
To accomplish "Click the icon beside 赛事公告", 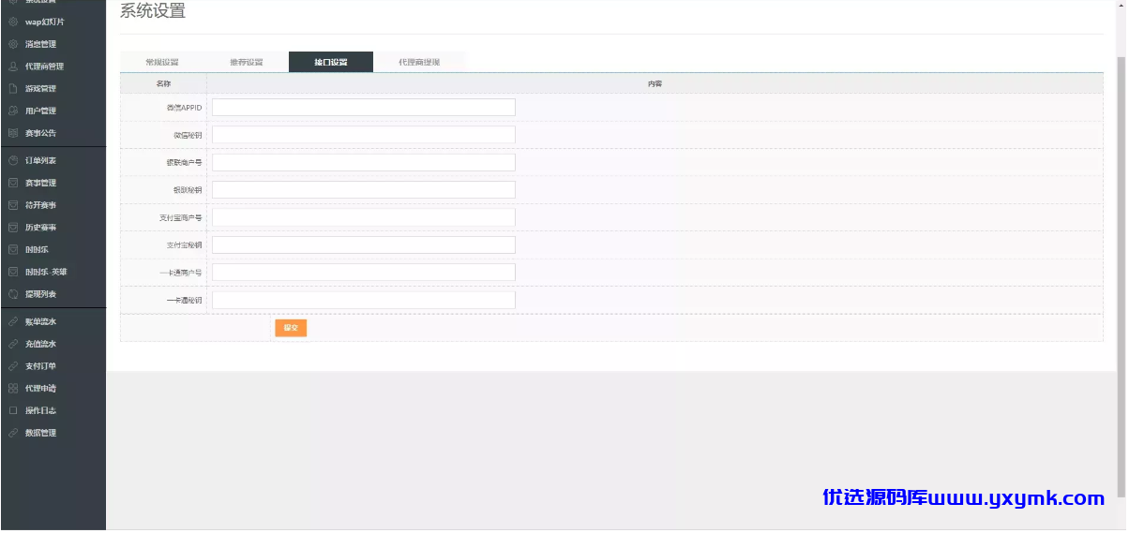I will (13, 134).
